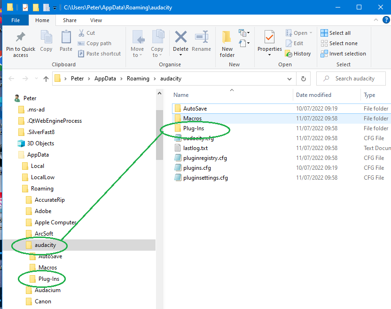Expand the Properties dropdown arrow

pyautogui.click(x=269, y=55)
